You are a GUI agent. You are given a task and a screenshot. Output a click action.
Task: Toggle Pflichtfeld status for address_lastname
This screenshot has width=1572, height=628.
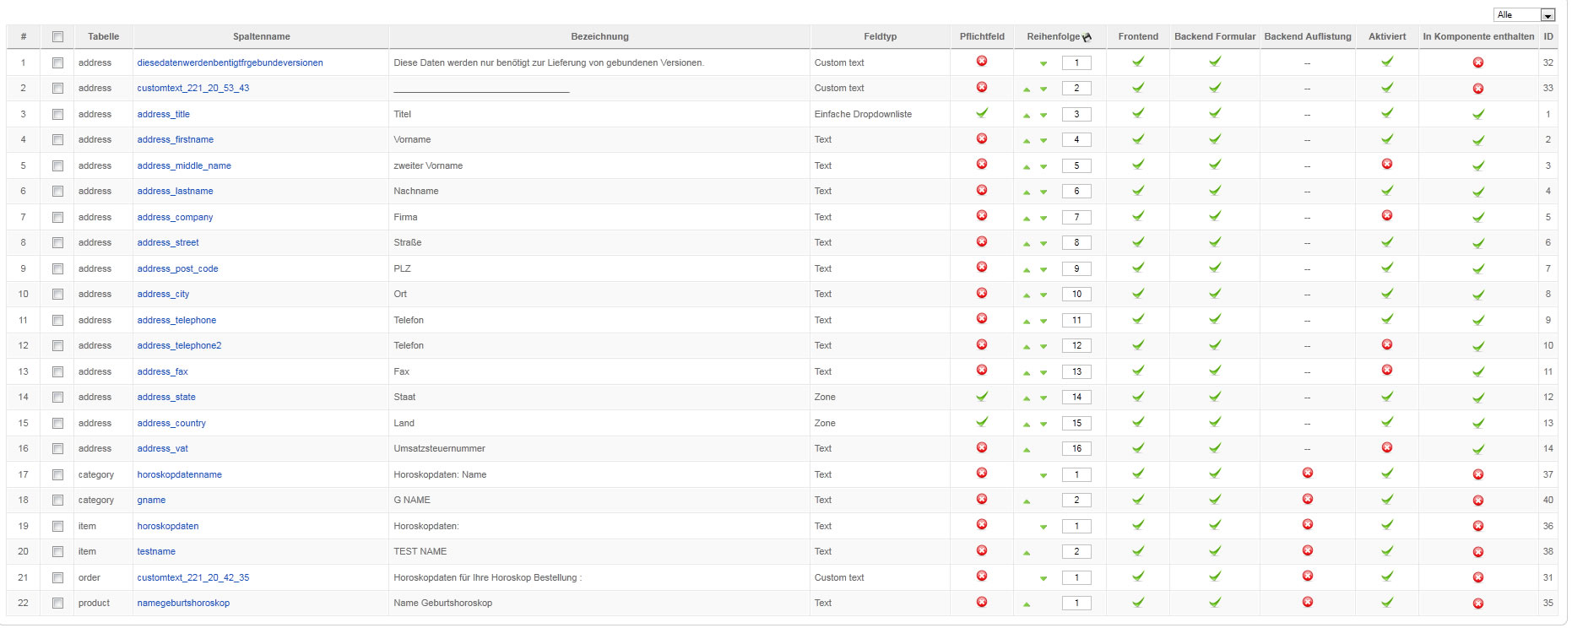982,190
